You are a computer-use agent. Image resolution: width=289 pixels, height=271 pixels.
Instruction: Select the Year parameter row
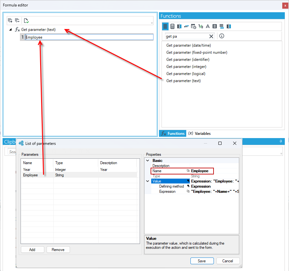79,170
